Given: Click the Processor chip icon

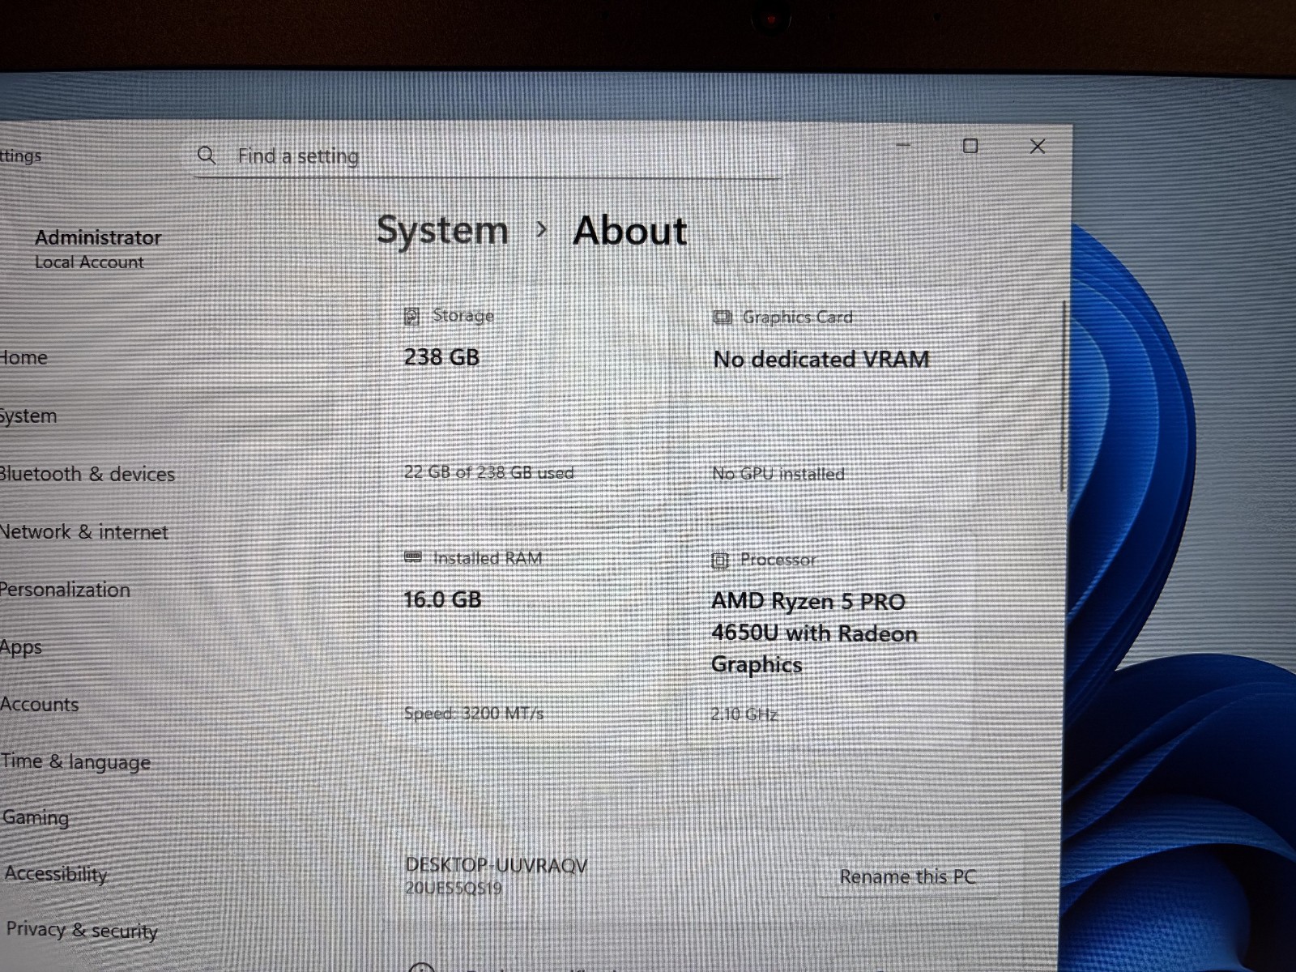Looking at the screenshot, I should click(719, 560).
